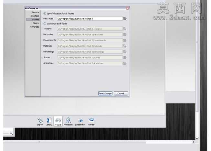Click the horizontal scrollbar right arrow
The width and height of the screenshot is (211, 151).
194,142
